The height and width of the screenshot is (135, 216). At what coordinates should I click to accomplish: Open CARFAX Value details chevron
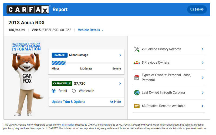coord(120,84)
